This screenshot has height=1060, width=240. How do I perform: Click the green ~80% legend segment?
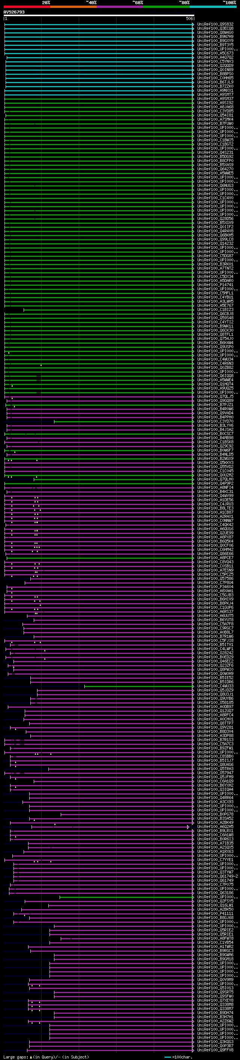point(166,7)
